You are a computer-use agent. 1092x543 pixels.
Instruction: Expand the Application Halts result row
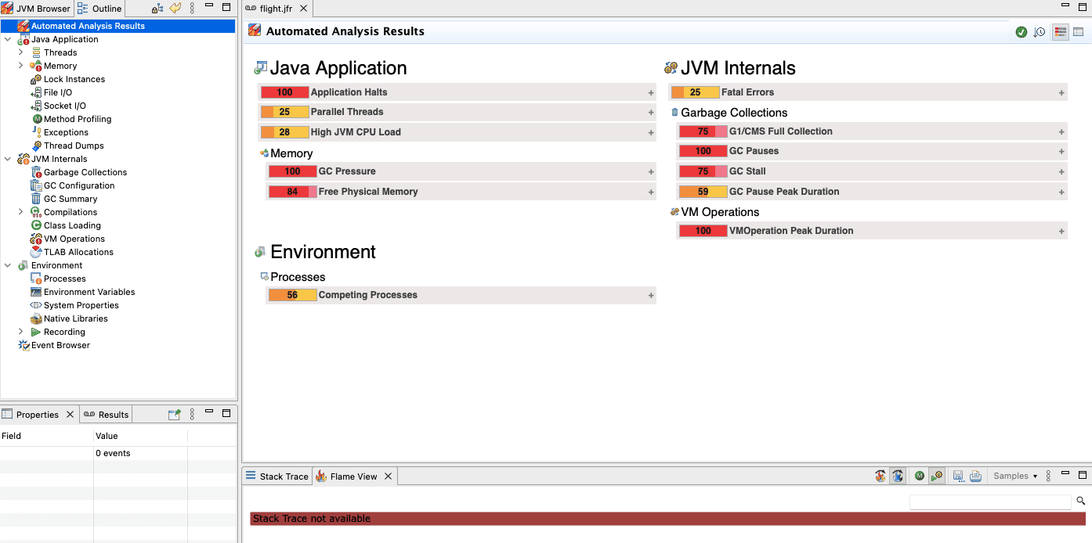point(650,92)
